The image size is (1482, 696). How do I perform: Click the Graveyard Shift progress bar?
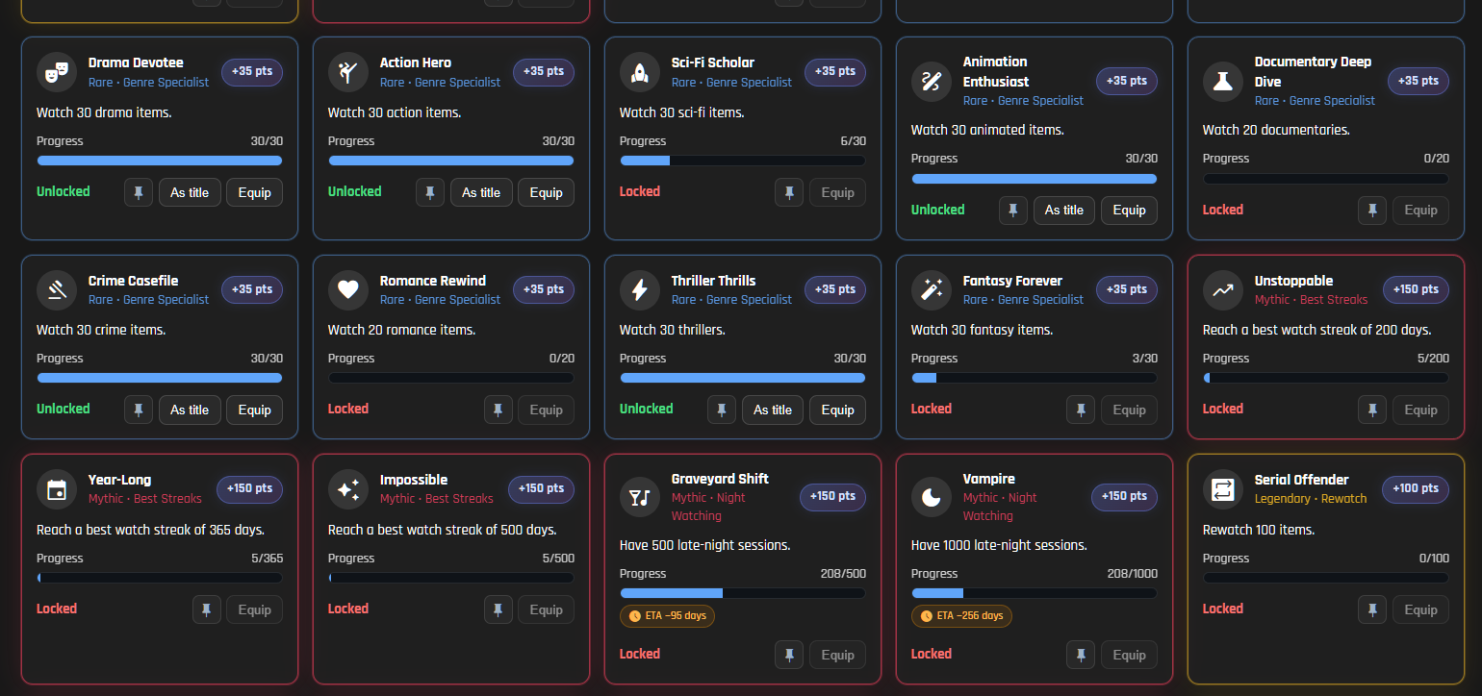pos(743,593)
